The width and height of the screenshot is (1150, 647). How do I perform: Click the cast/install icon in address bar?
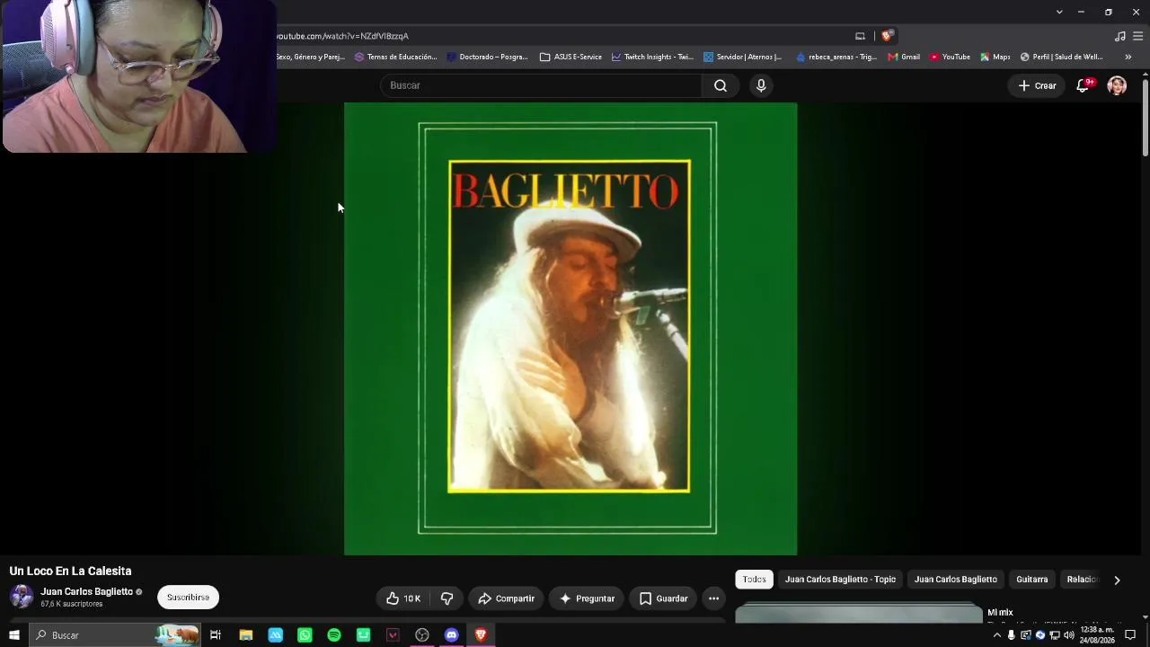tap(860, 36)
